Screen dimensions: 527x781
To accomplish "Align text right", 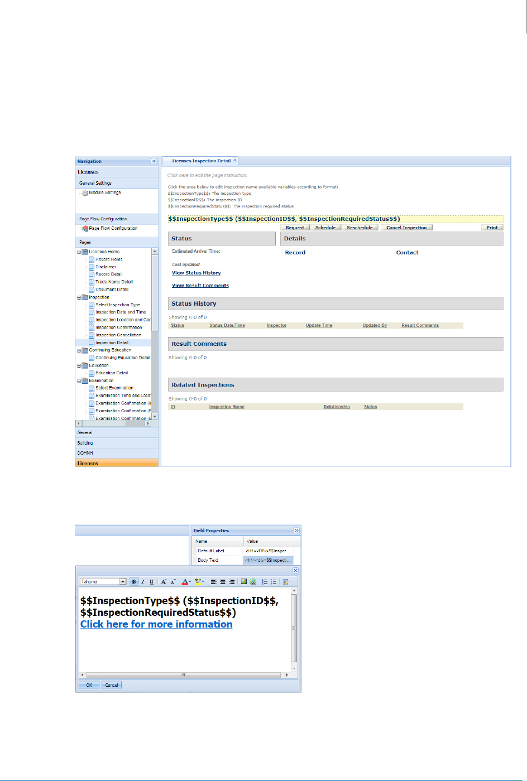I will 231,581.
